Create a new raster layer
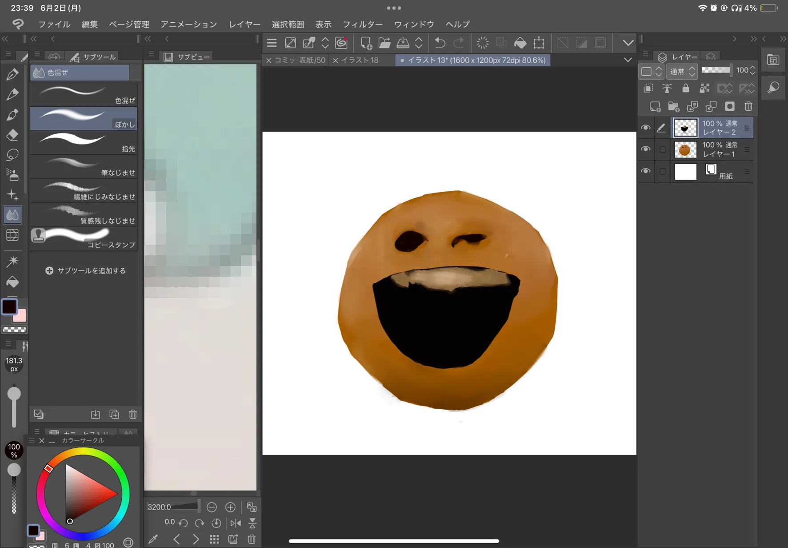The height and width of the screenshot is (548, 788). pos(655,107)
